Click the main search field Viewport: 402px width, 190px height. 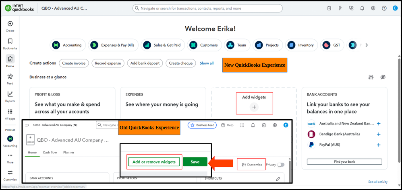[x=207, y=8]
